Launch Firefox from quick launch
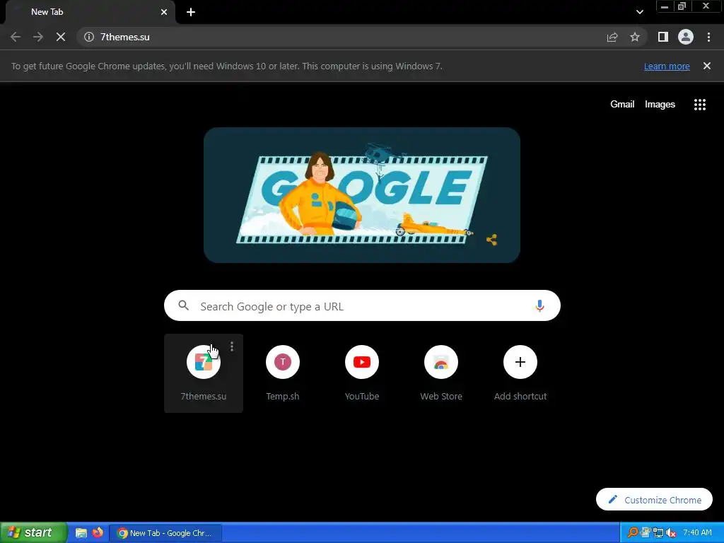The height and width of the screenshot is (543, 724). [x=98, y=532]
